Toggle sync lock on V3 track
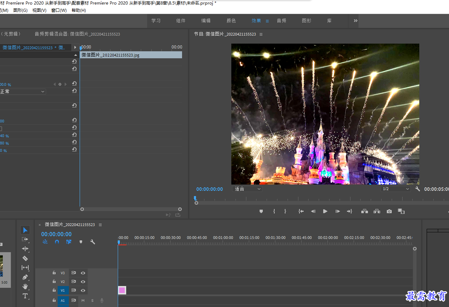Screen dimensions: 449x307 pyautogui.click(x=74, y=273)
